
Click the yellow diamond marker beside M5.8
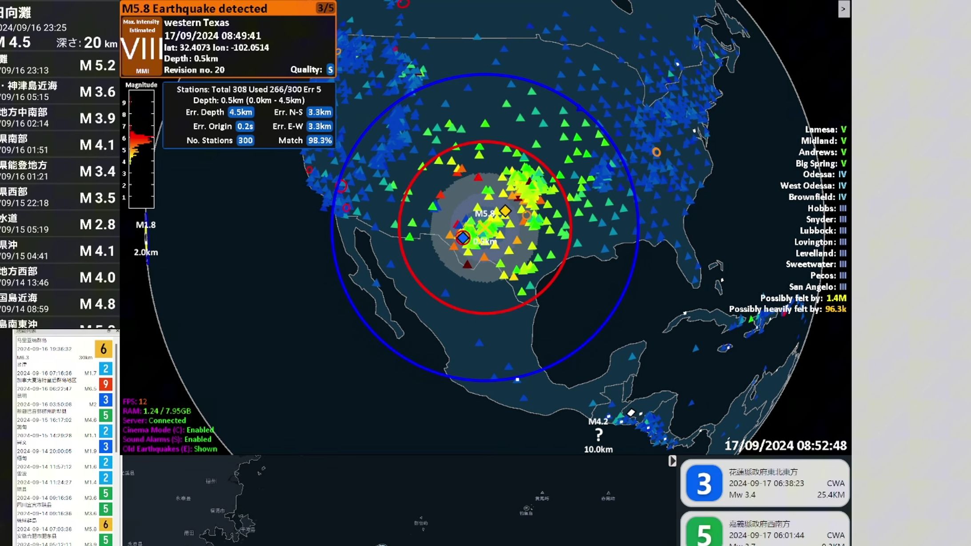pos(505,211)
